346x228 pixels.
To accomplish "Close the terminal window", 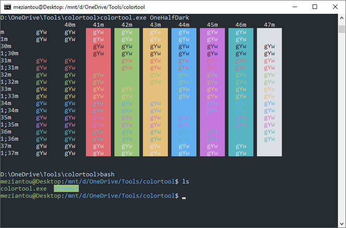I will (x=335, y=7).
